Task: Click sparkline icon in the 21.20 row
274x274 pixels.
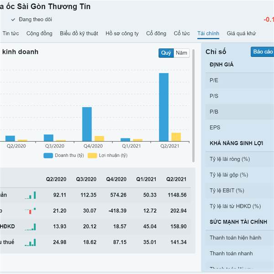Action: [x=31, y=211]
